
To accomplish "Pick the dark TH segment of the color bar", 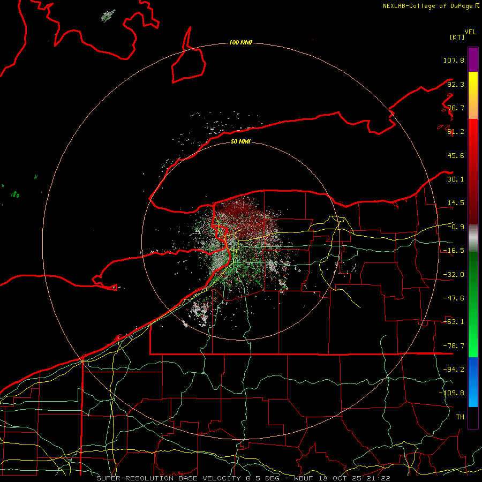I will tap(473, 418).
